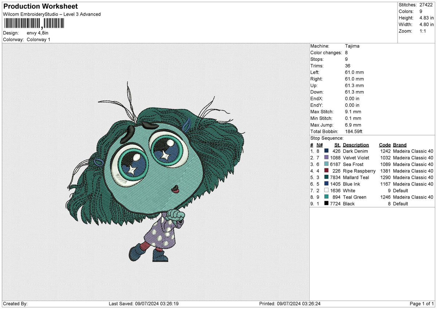Click the width value '4.80 in'
The image size is (437, 309).
426,24
